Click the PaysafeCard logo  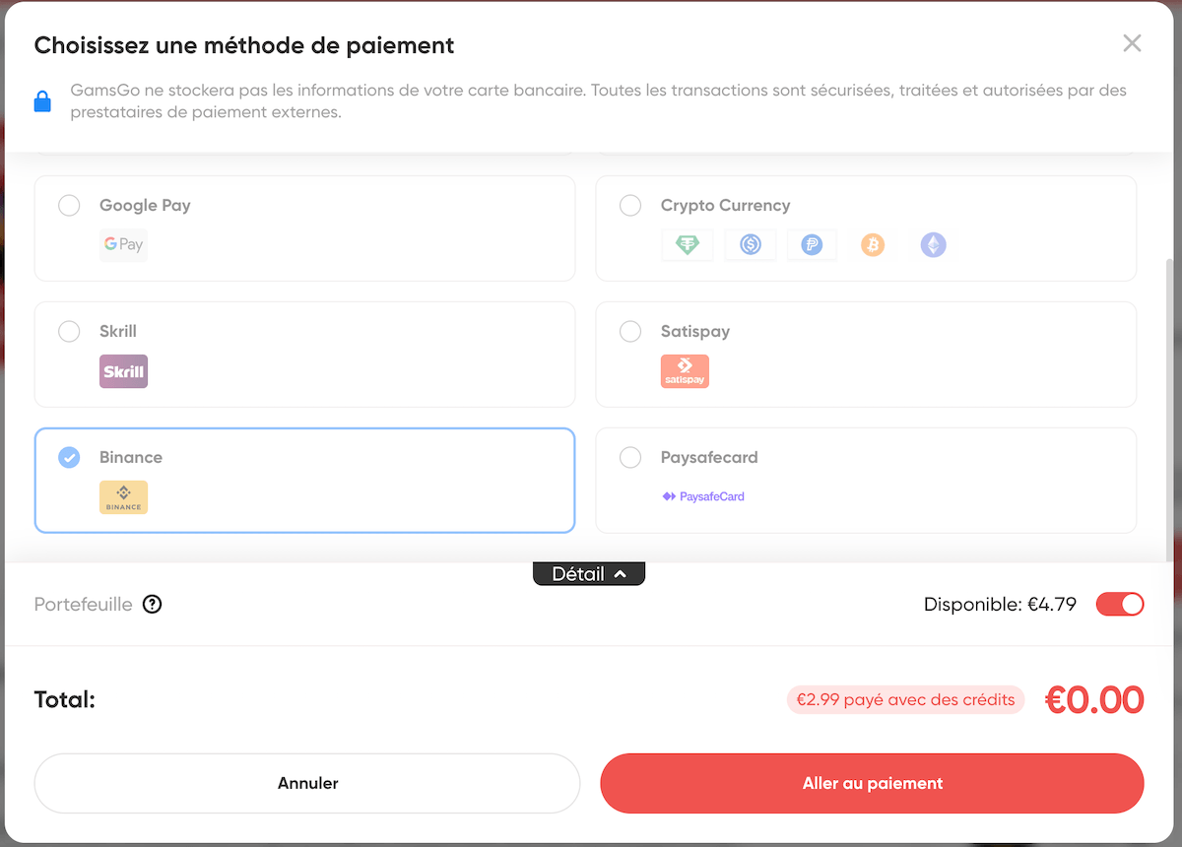(703, 496)
